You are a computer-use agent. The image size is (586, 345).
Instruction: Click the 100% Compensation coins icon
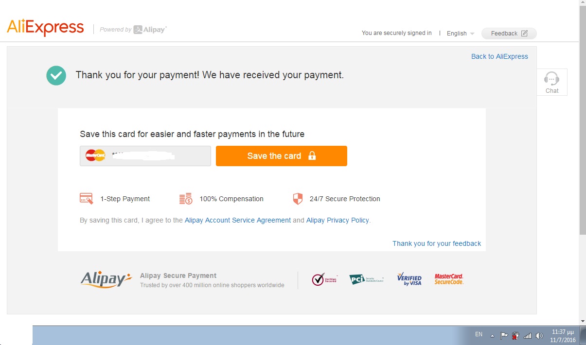186,199
